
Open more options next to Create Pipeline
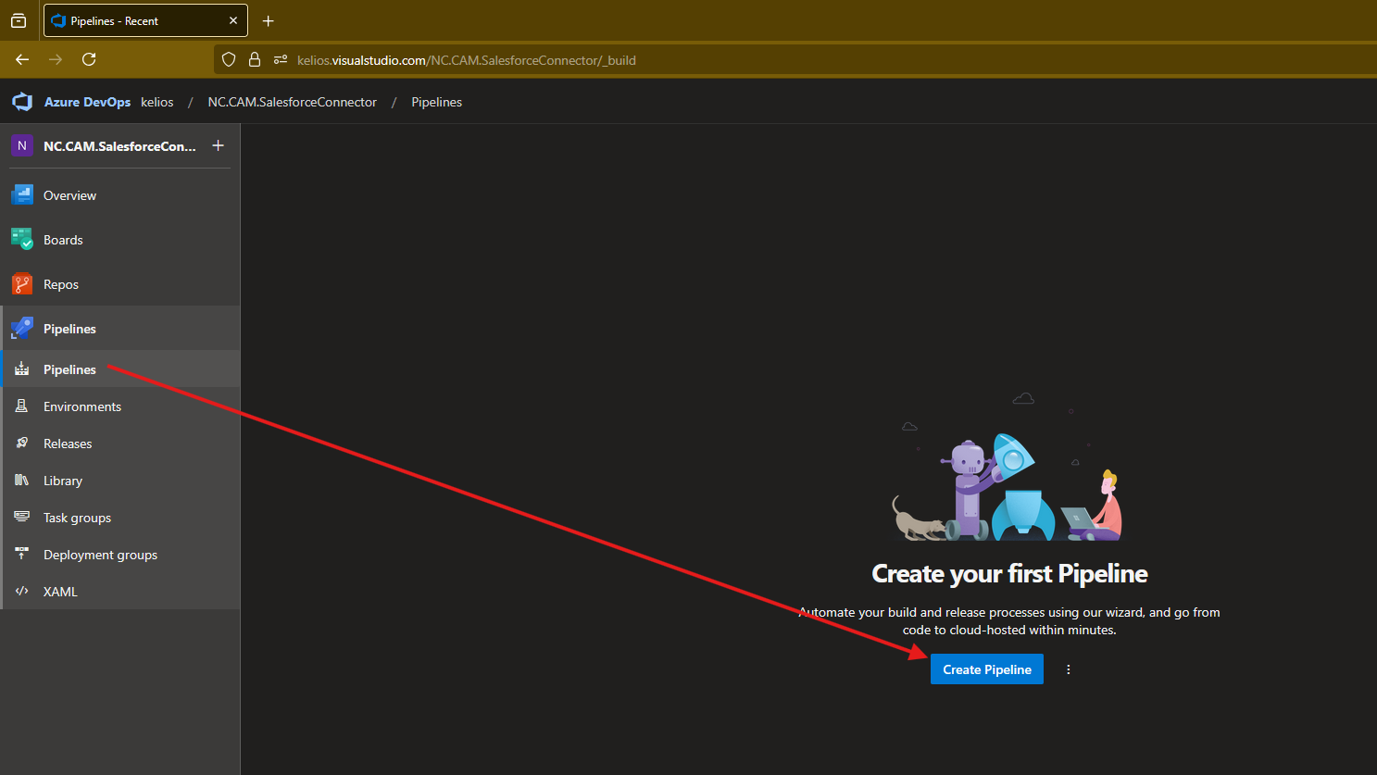[x=1068, y=669]
